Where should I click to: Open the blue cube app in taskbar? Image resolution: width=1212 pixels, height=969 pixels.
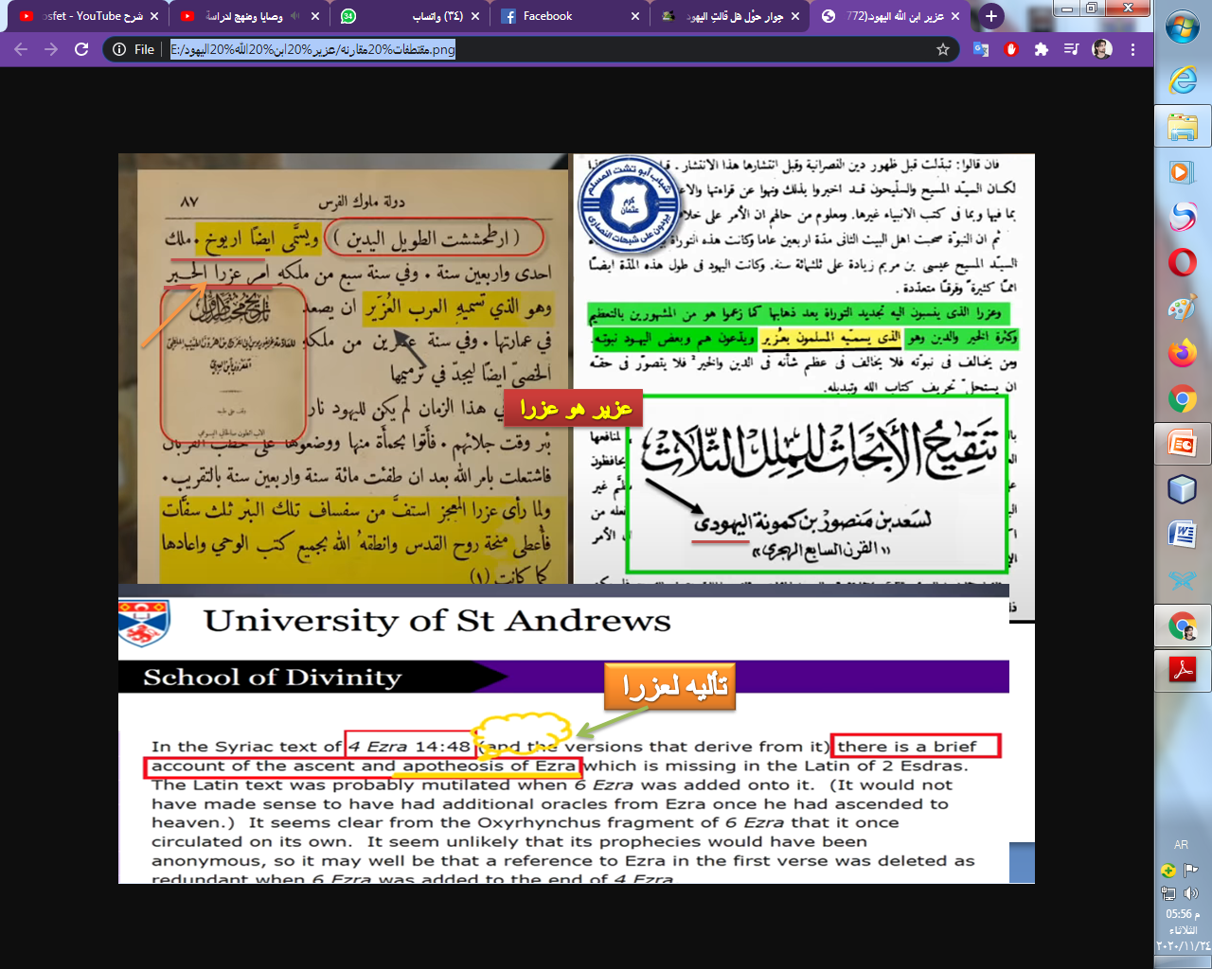pyautogui.click(x=1183, y=489)
